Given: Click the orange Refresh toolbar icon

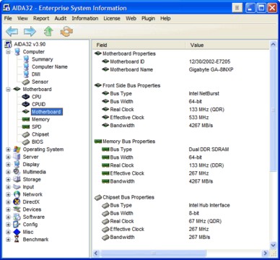Looking at the screenshot, I should coord(66,32).
